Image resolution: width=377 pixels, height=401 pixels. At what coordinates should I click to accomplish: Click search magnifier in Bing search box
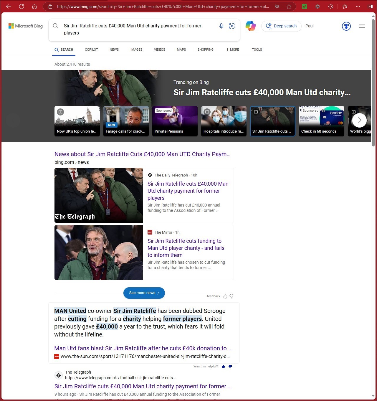(x=55, y=26)
